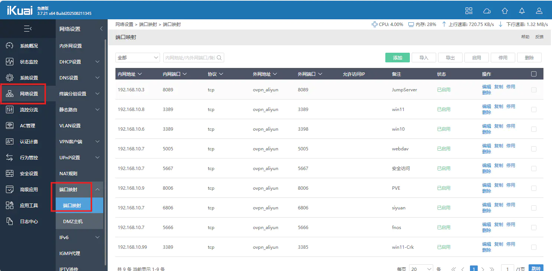Click the search magnifier icon in filter box

219,58
